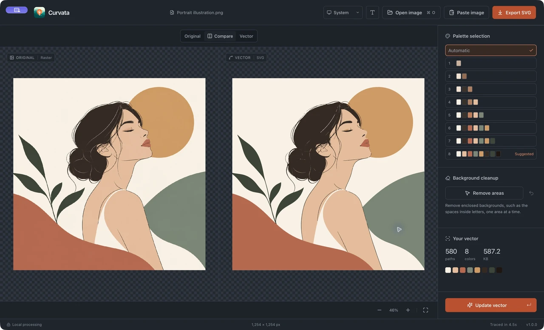Screen dimensions: 544x330
Task: Click the Open image button
Action: (x=411, y=12)
